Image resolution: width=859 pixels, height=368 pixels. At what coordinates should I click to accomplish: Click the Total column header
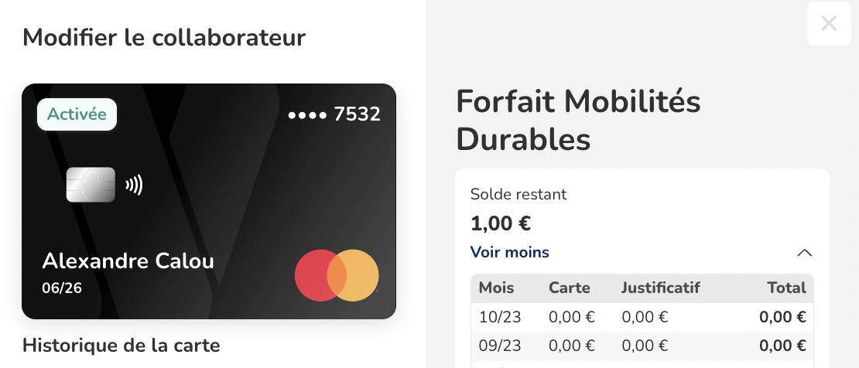(786, 288)
